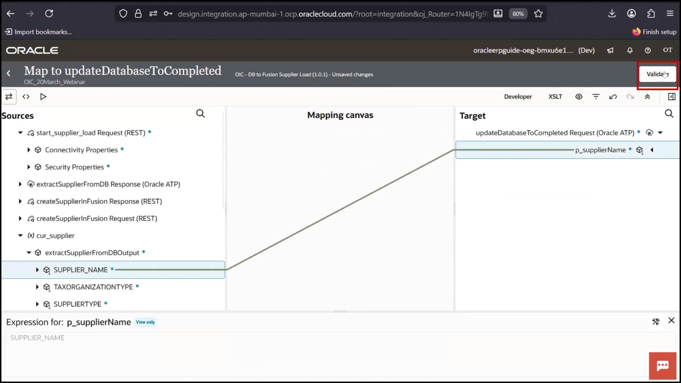Search in the Target panel

[x=669, y=113]
